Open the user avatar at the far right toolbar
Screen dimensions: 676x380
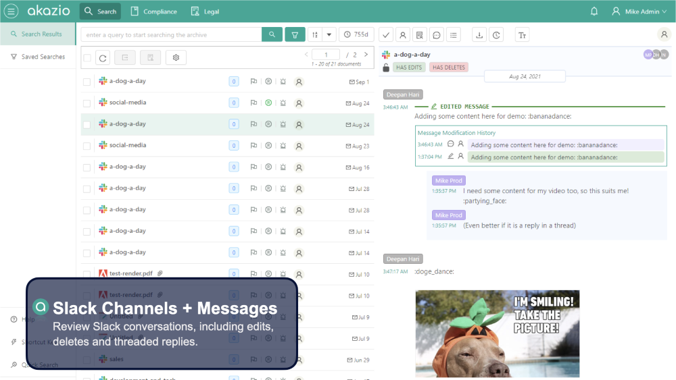coord(664,34)
